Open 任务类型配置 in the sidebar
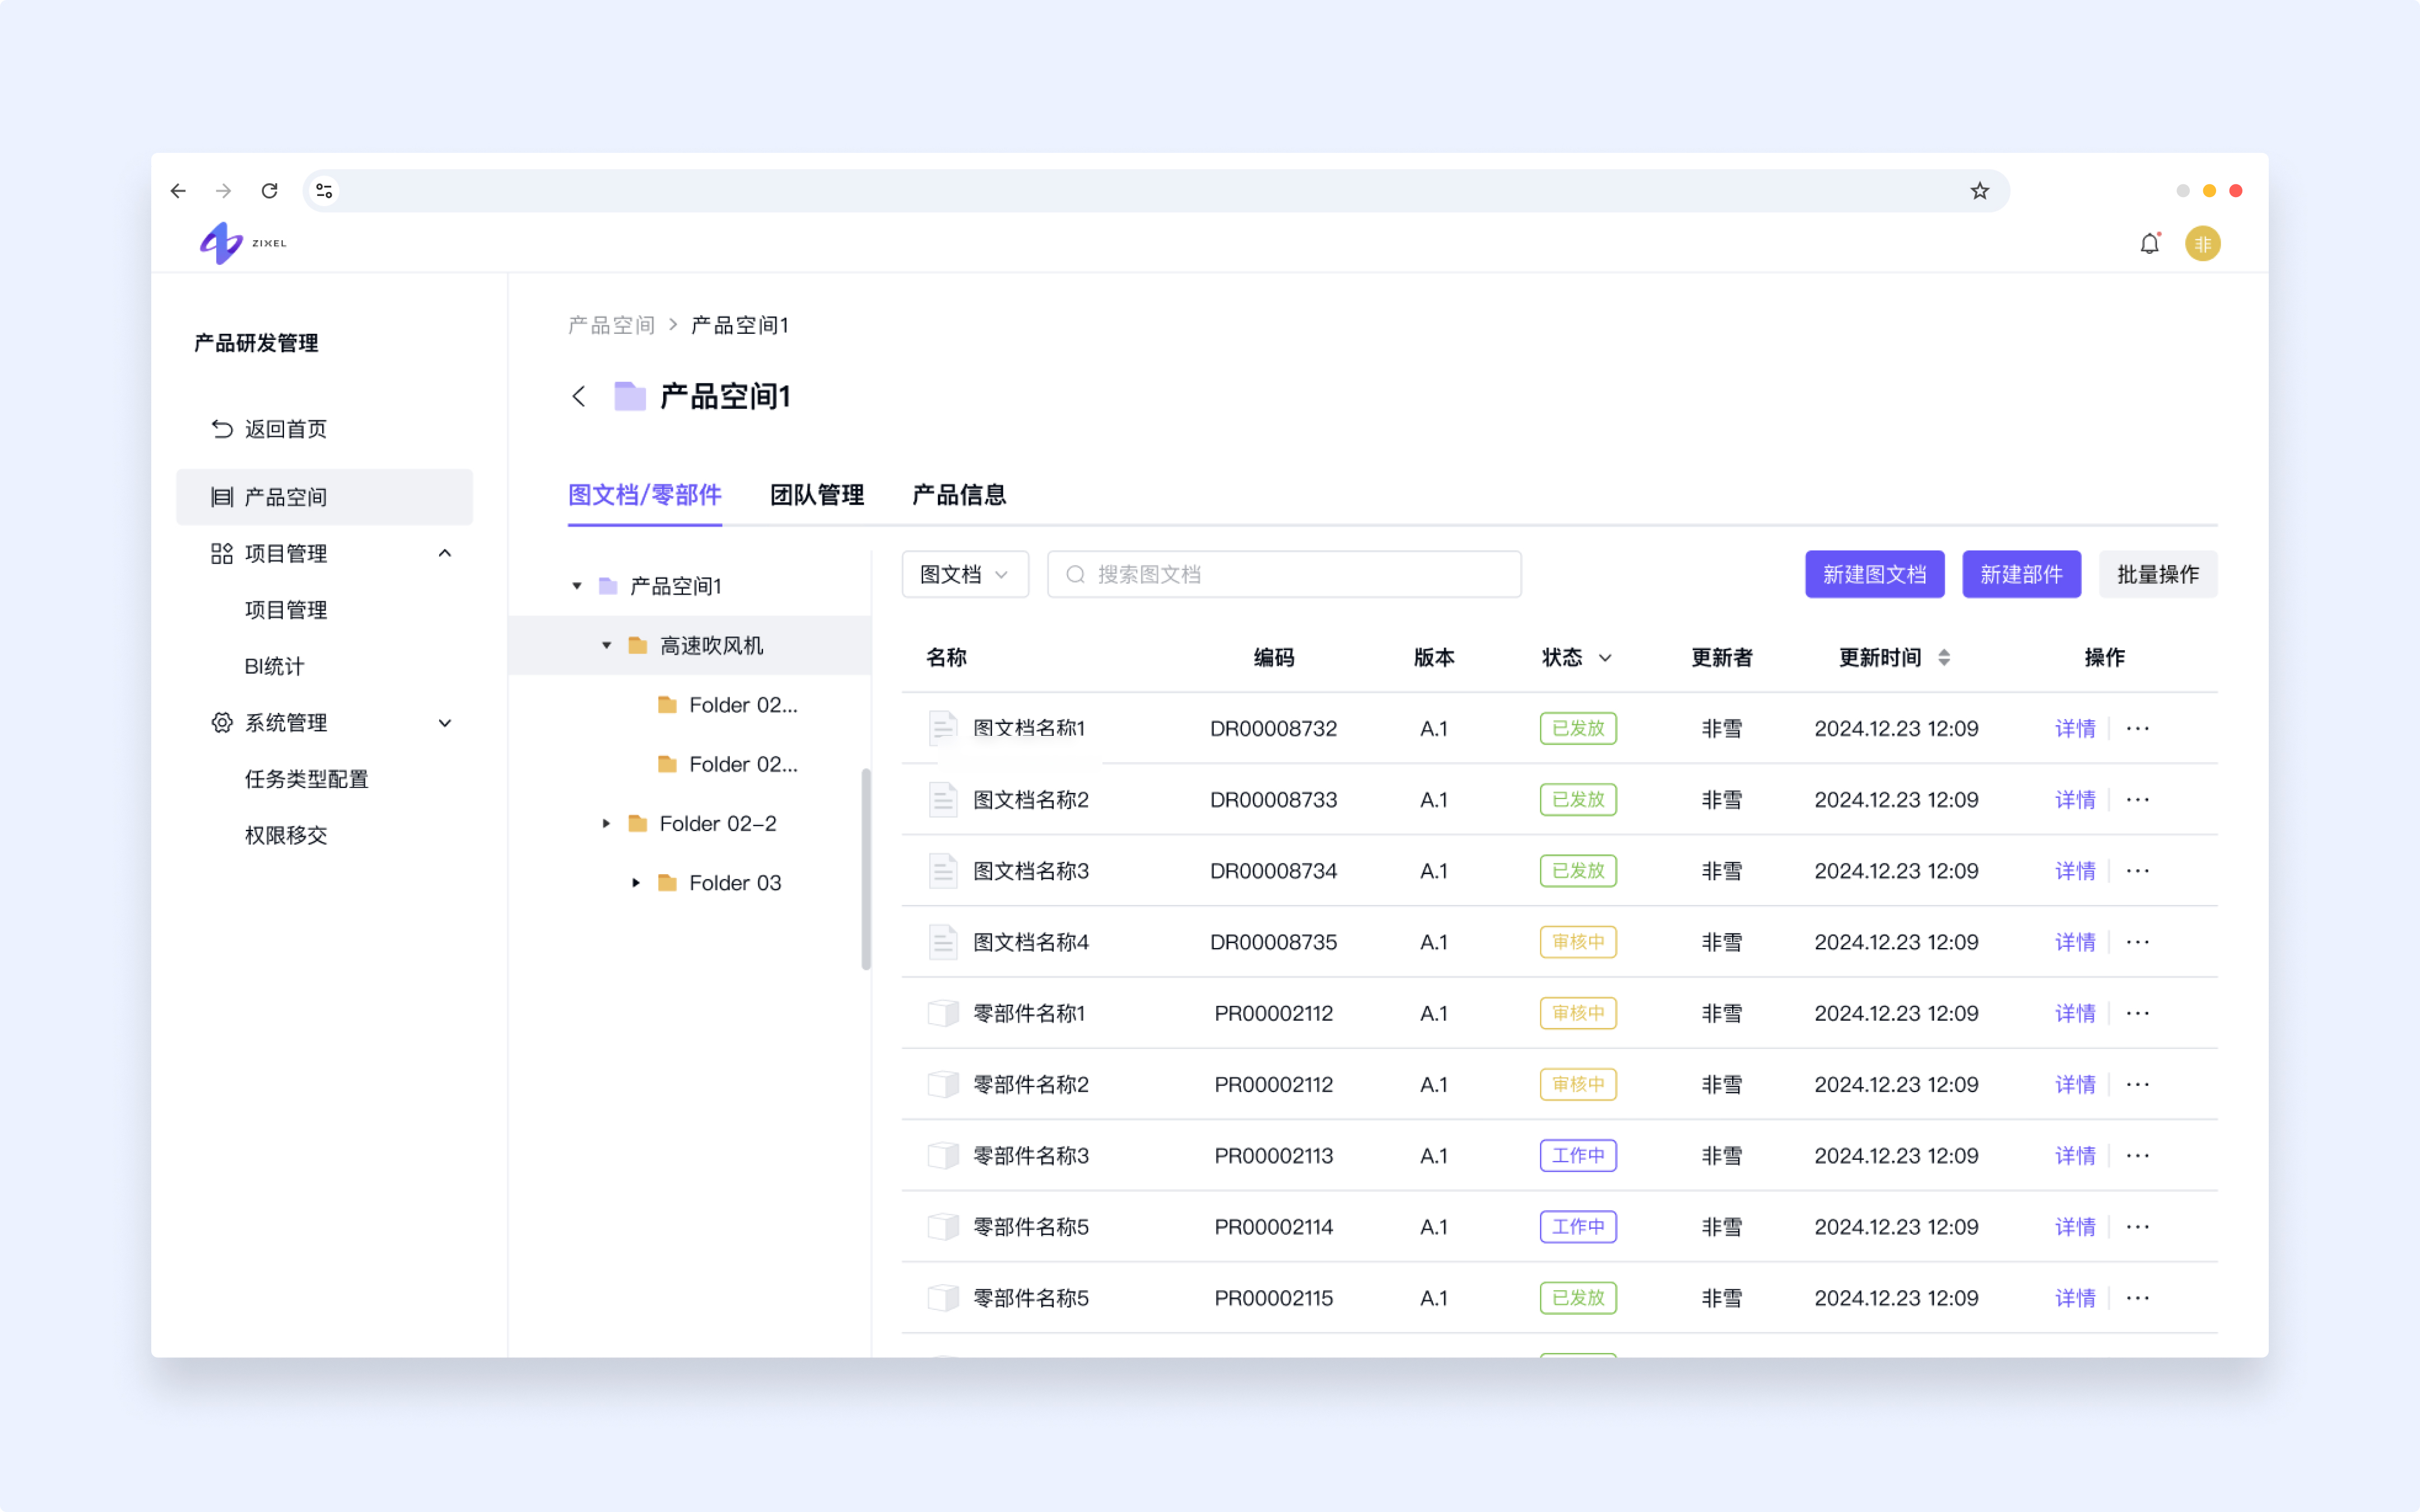2420x1512 pixels. pos(307,779)
